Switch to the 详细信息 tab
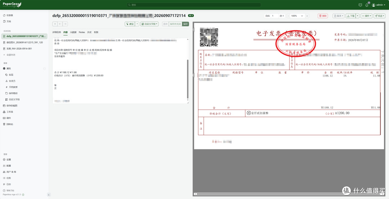Screen dimensions: 389x199 point(57,32)
